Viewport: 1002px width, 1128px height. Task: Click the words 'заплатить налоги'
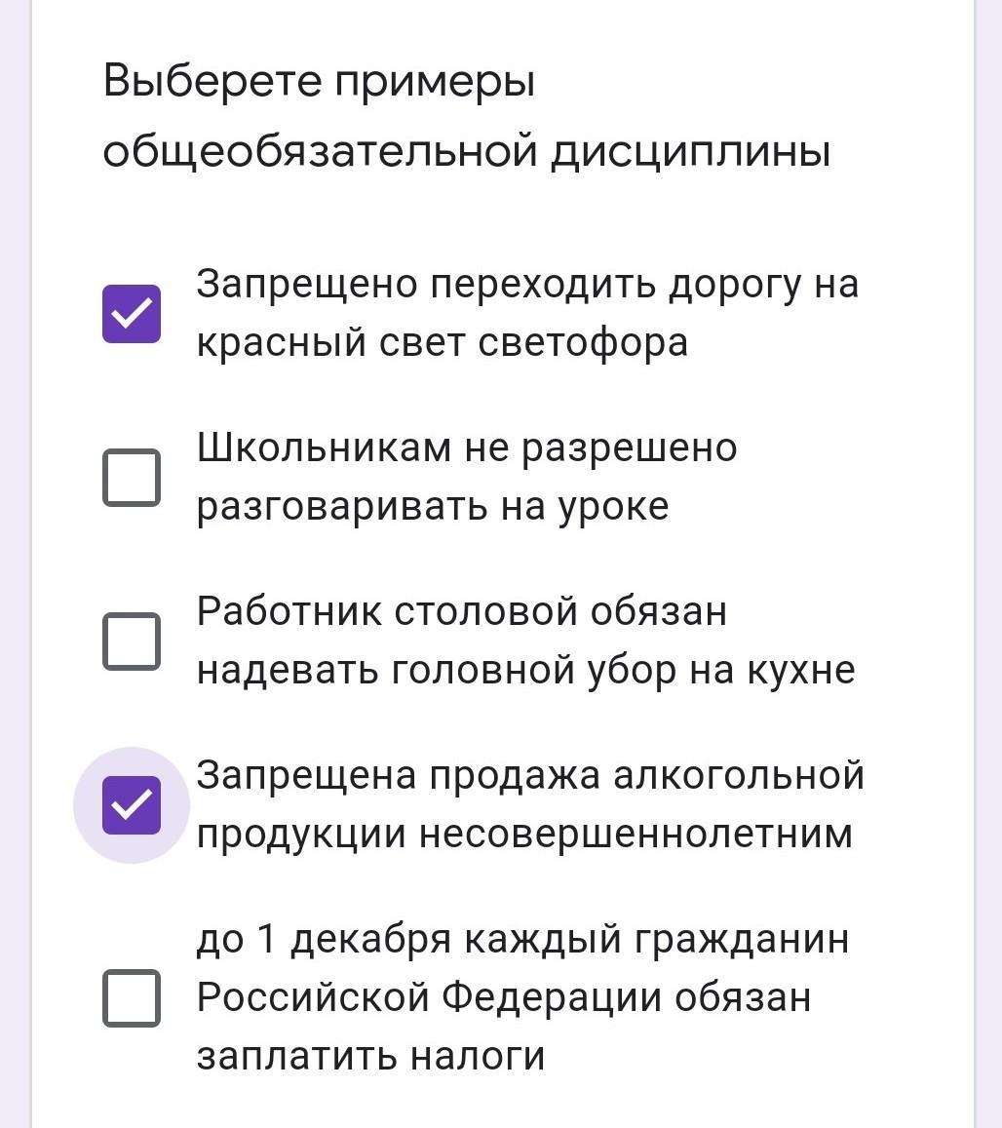(x=370, y=1057)
